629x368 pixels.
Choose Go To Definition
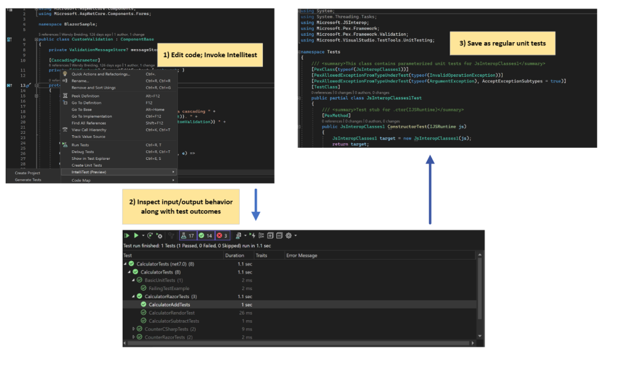[118, 103]
